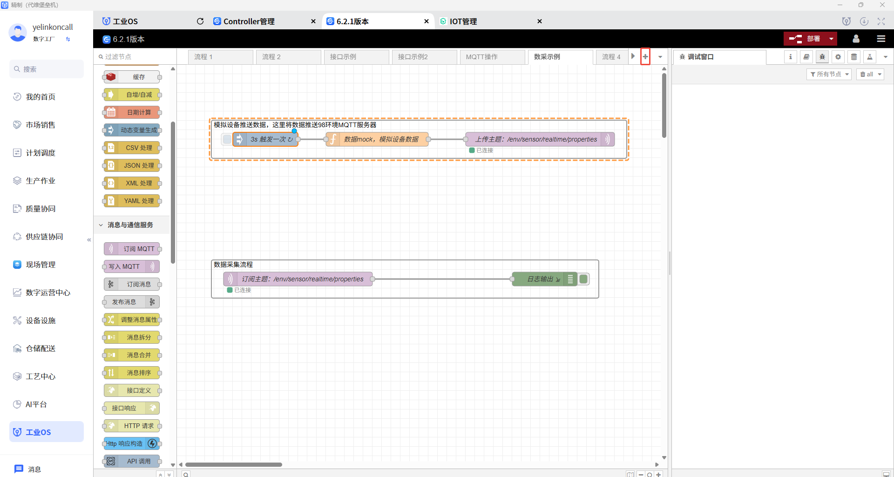Click the user account icon in header
The width and height of the screenshot is (894, 477).
point(856,39)
